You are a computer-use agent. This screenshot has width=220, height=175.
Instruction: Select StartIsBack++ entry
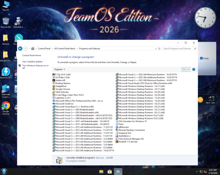pos(123,136)
